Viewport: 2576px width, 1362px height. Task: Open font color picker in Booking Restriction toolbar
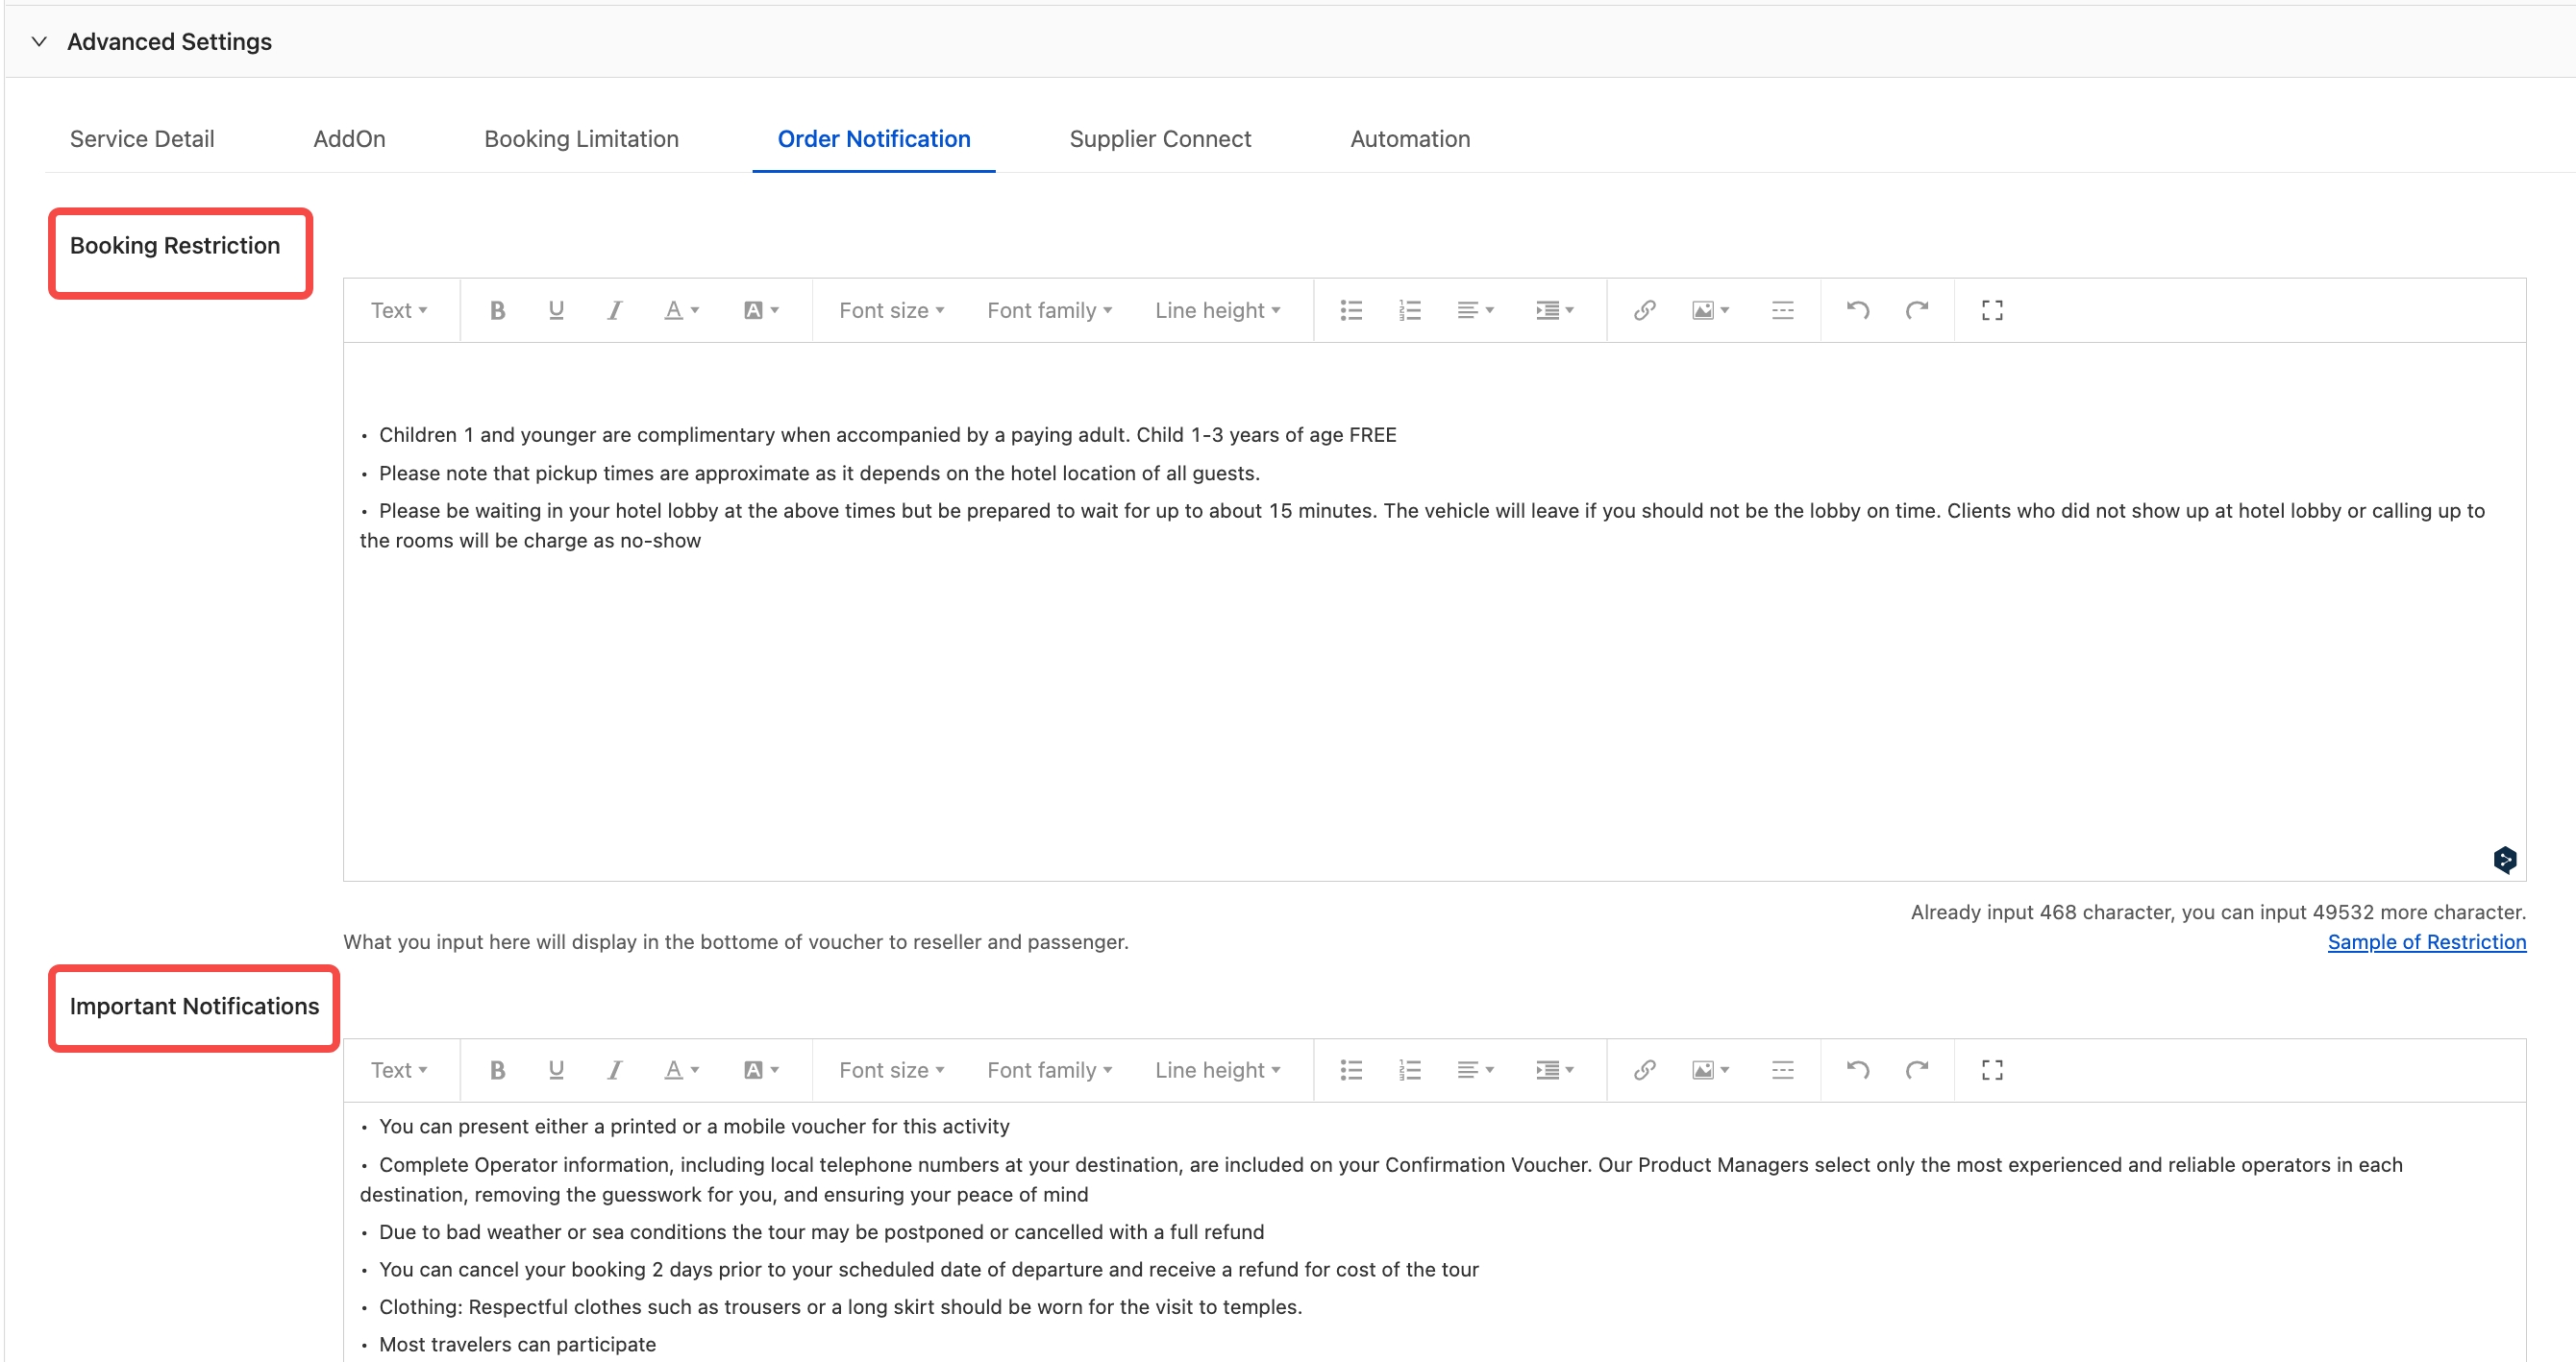click(681, 311)
